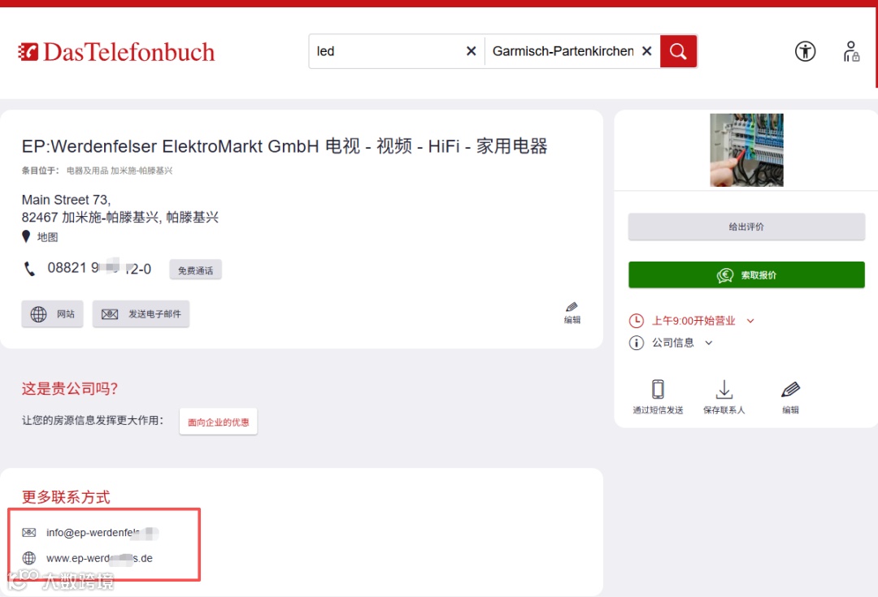Click the 免费通话 free call button
The image size is (878, 597).
195,270
